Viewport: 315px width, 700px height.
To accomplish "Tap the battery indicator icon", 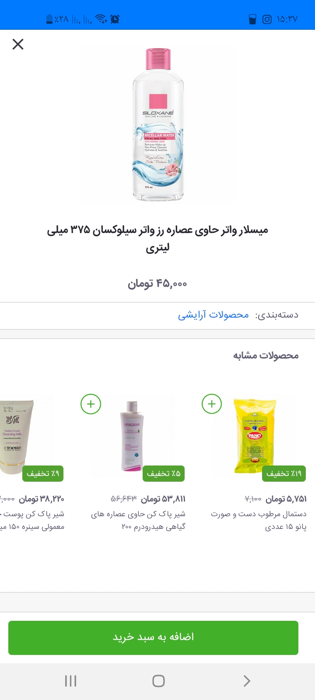I will (x=49, y=19).
